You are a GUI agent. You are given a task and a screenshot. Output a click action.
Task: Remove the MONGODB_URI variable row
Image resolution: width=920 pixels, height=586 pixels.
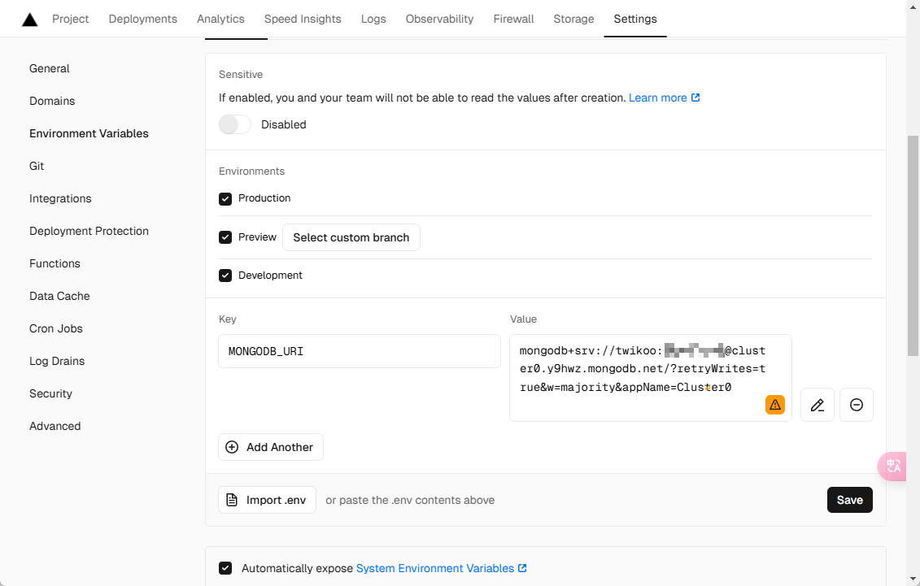click(857, 405)
